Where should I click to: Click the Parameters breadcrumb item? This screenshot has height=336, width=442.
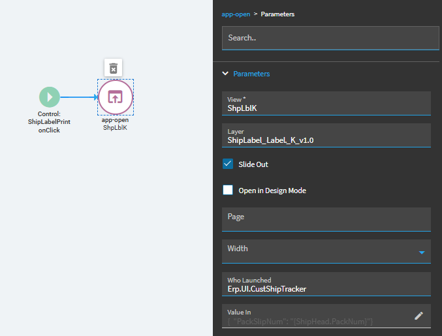(x=276, y=14)
